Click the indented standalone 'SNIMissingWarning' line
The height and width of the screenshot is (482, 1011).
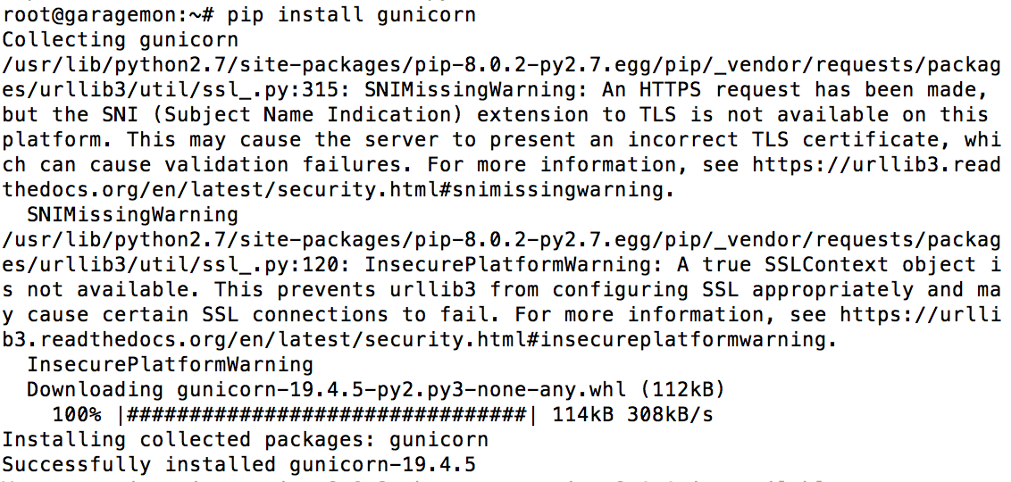[132, 214]
